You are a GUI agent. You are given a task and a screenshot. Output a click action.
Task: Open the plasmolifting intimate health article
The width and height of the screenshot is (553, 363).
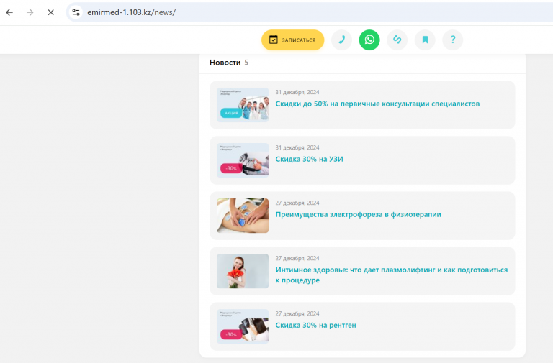coord(392,275)
